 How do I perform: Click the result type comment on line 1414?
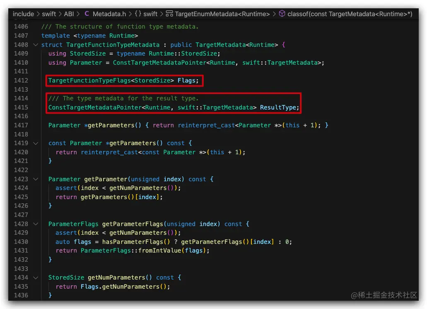tap(124, 98)
